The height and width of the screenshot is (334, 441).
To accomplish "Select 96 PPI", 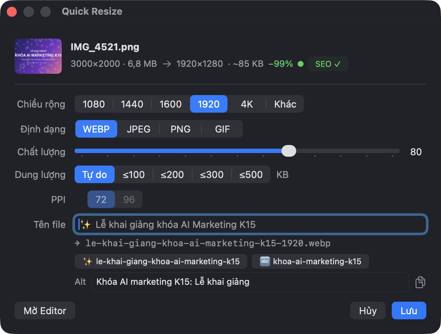I will tap(129, 200).
